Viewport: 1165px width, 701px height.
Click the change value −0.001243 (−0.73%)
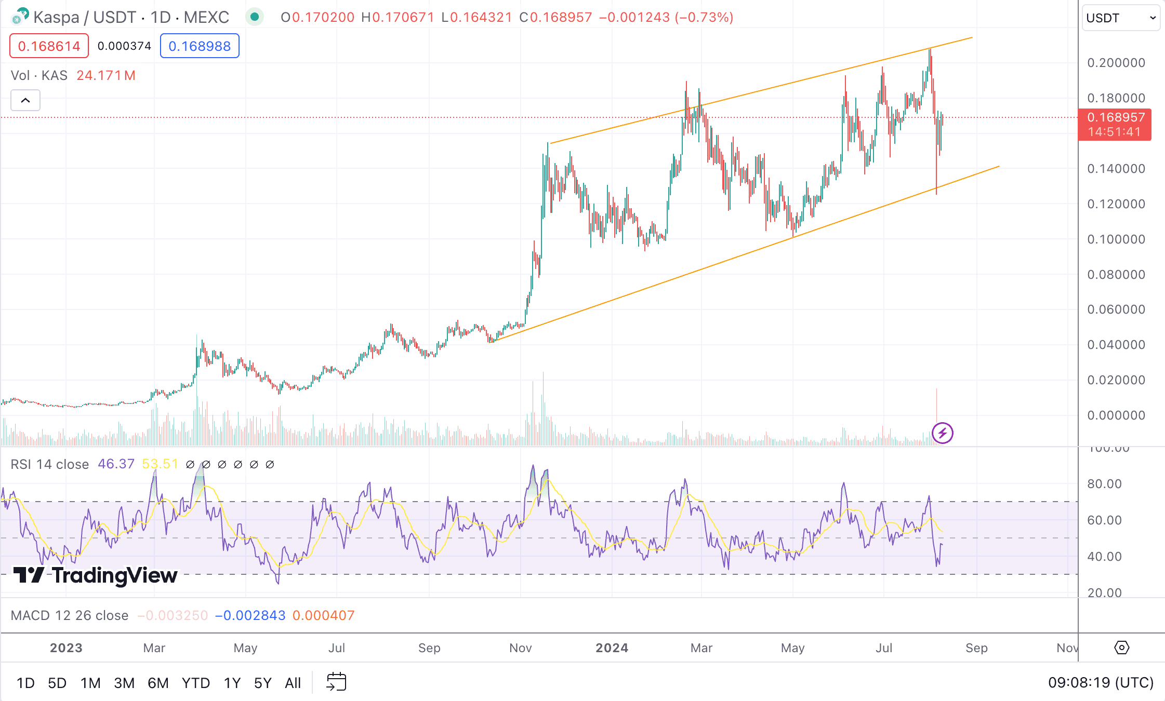point(666,17)
